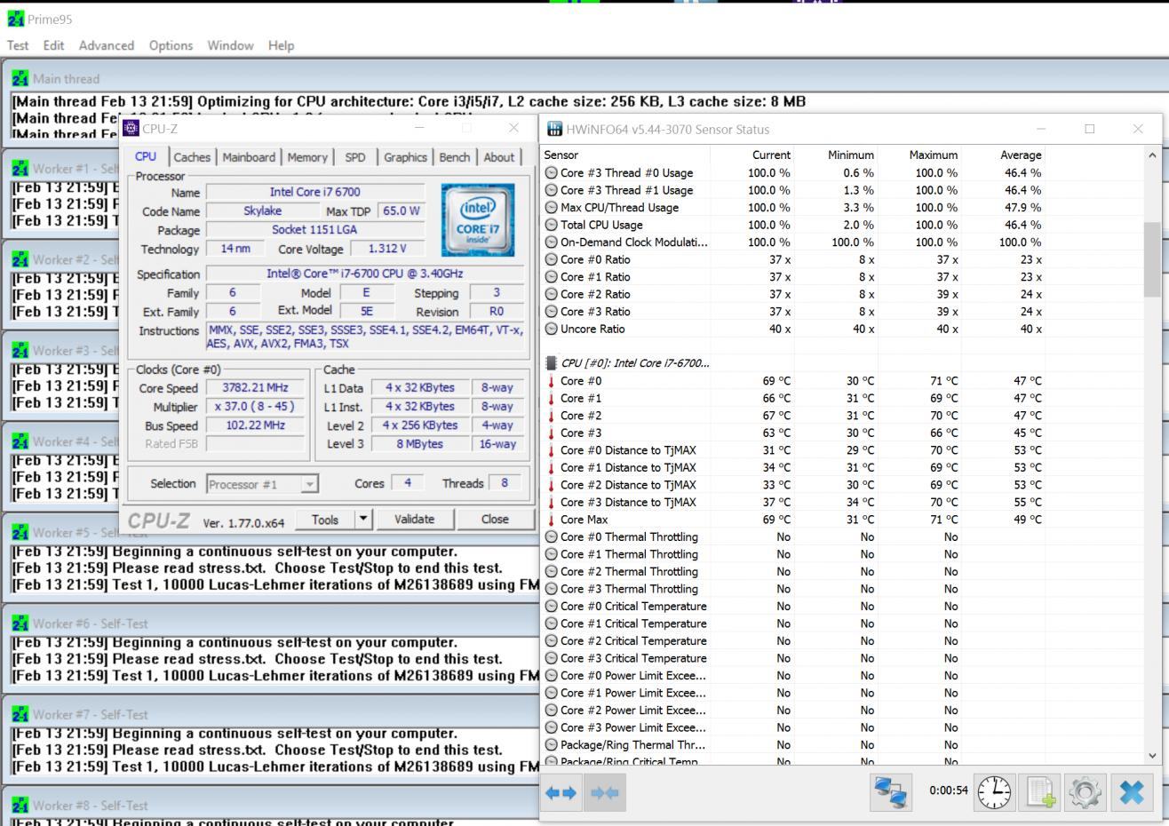
Task: Click the Intel Core i7 logo in CPU-Z
Action: tap(478, 220)
